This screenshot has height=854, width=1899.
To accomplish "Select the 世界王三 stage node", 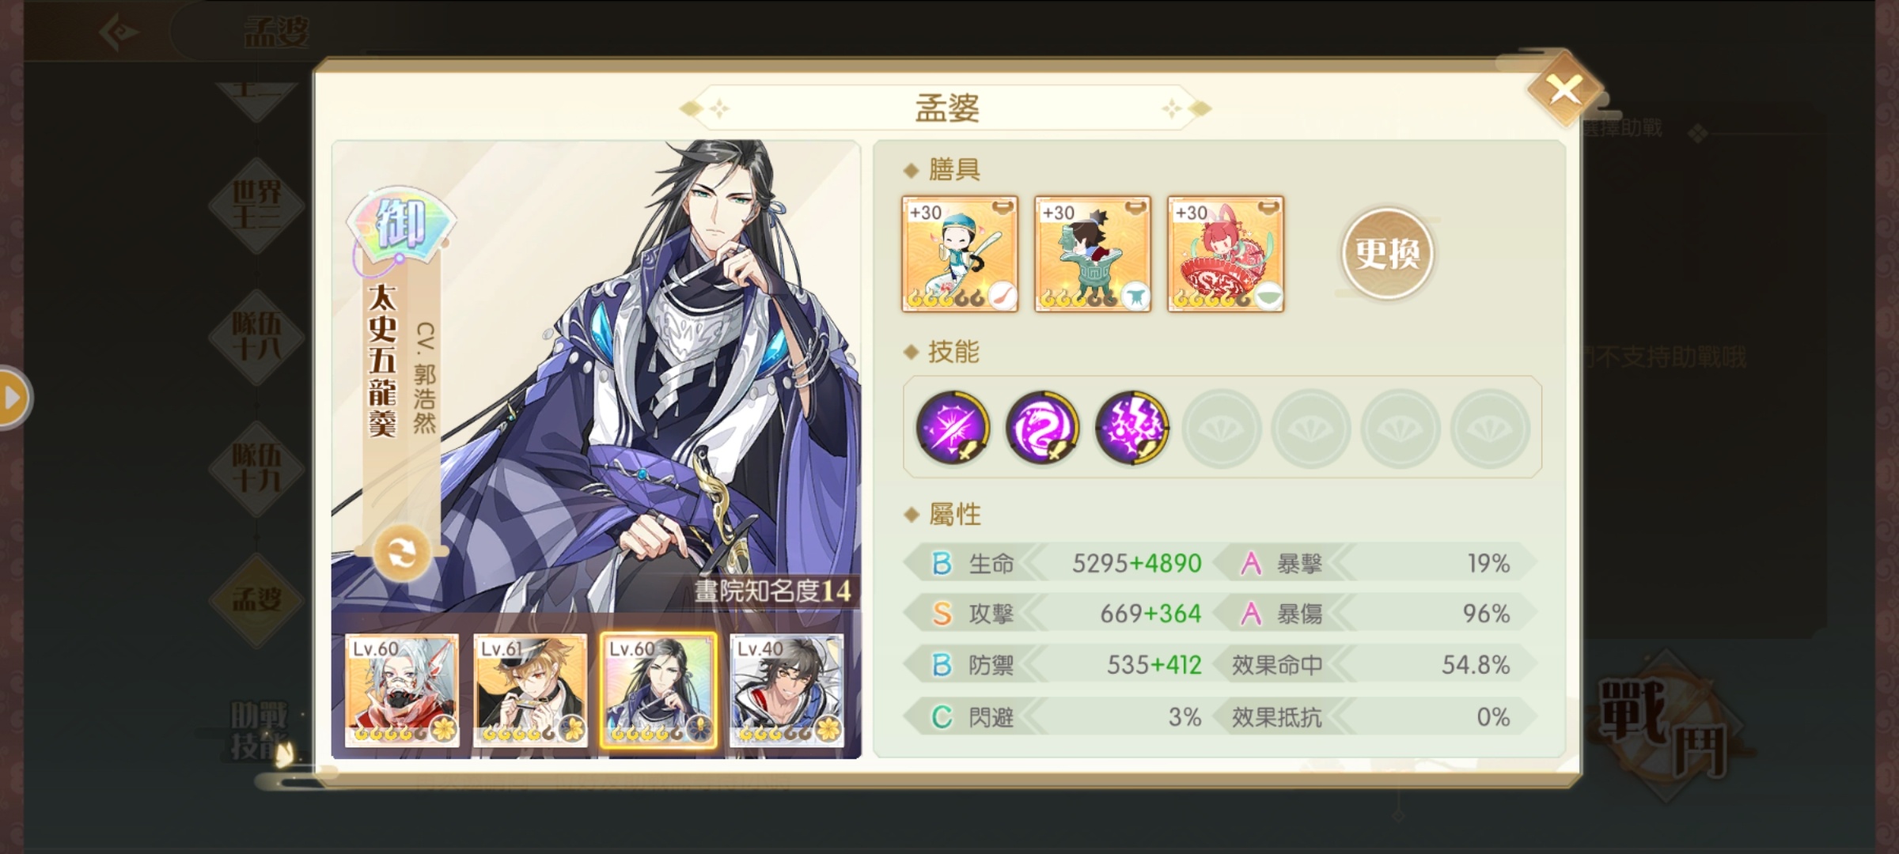I will coord(256,206).
